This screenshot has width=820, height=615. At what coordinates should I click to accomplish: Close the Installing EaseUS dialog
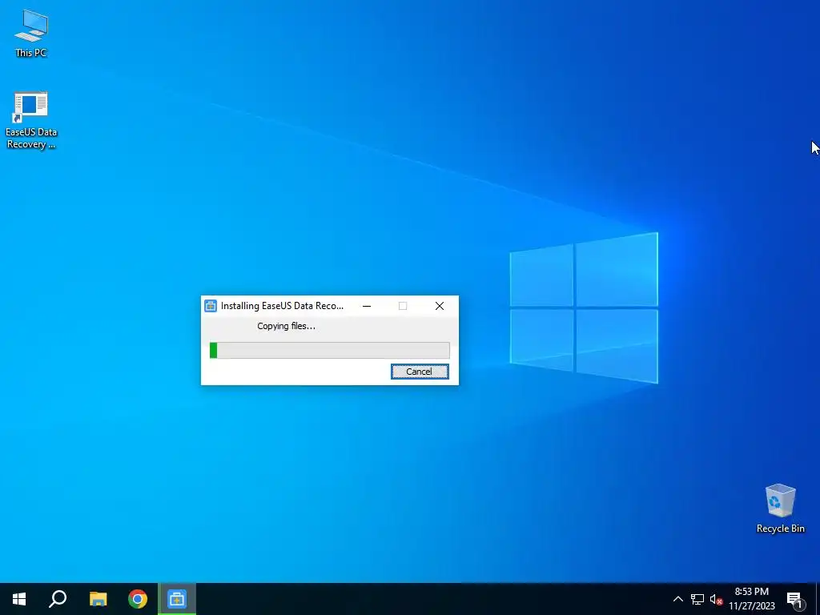pyautogui.click(x=440, y=306)
